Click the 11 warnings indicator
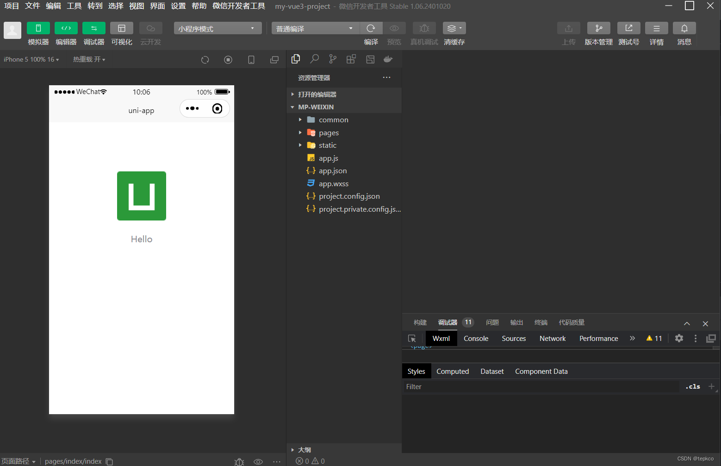The image size is (721, 466). [654, 338]
